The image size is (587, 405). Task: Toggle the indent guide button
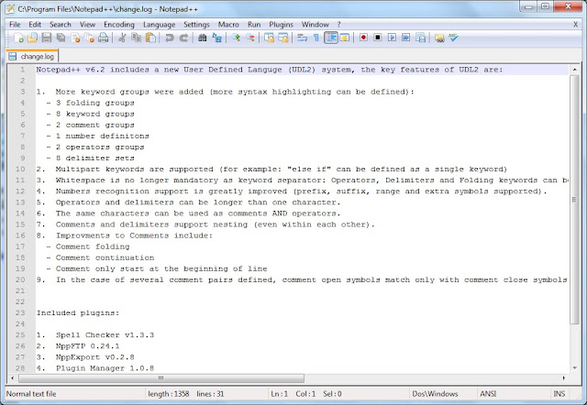pyautogui.click(x=331, y=38)
